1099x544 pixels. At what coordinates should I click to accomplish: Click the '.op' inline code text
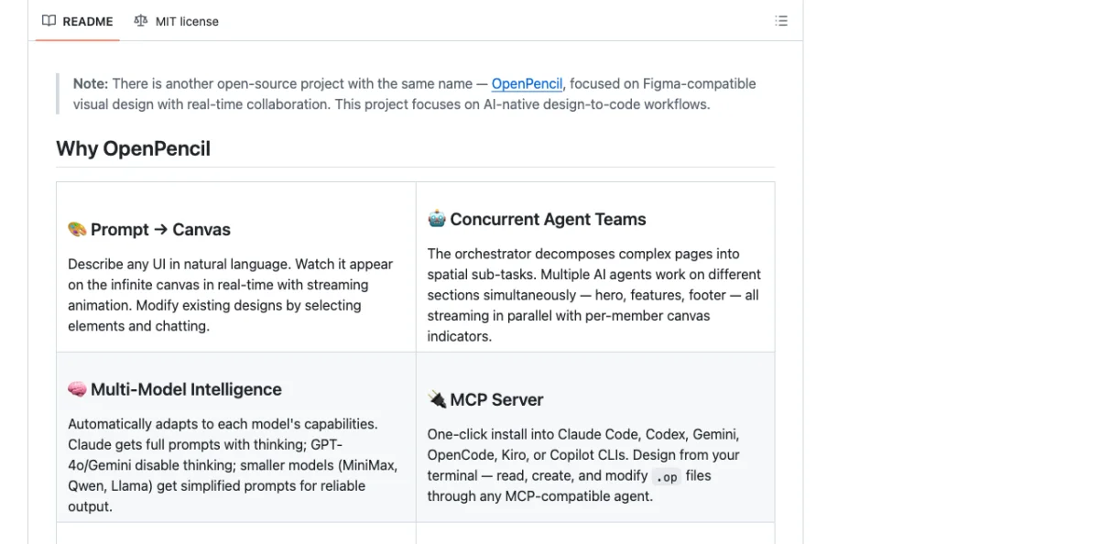(x=666, y=476)
